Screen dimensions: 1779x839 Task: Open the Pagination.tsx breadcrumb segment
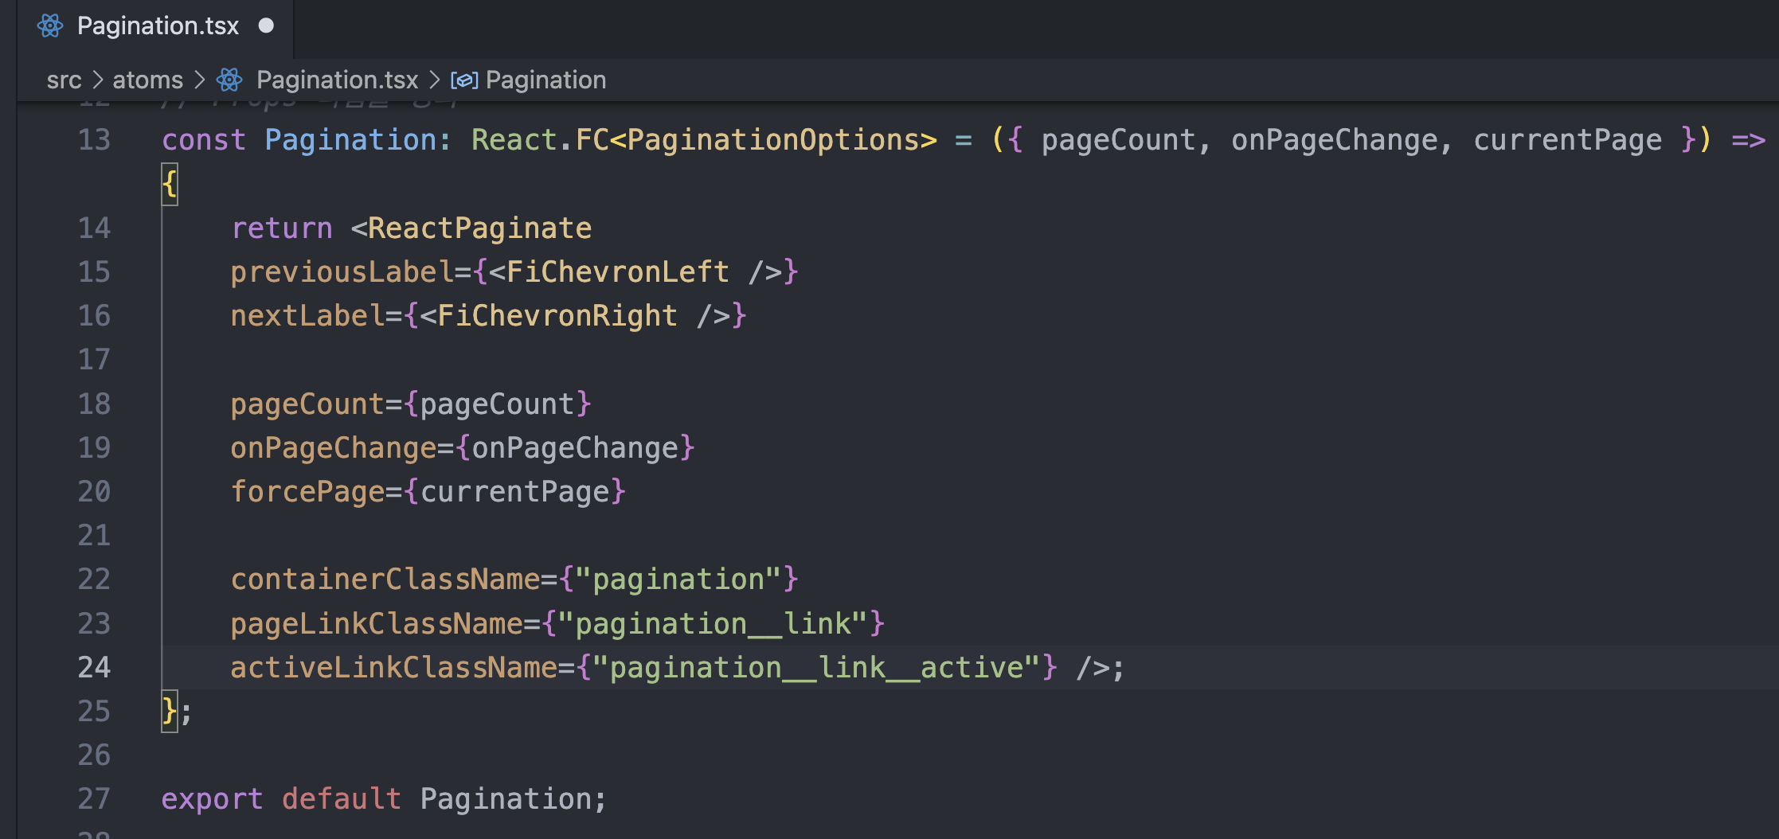pos(337,80)
